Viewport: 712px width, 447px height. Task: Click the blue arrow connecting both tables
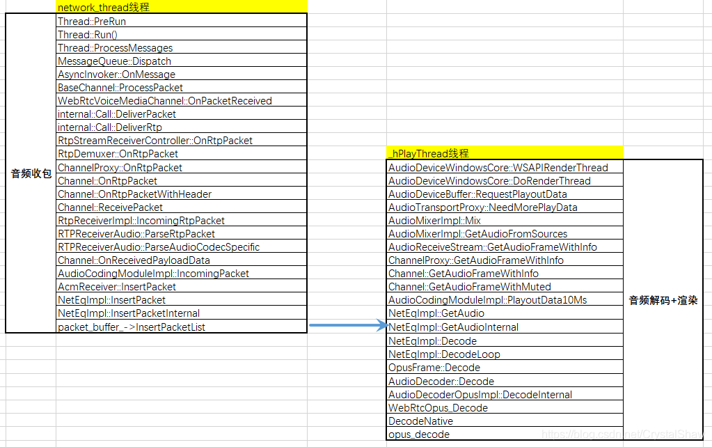[347, 325]
